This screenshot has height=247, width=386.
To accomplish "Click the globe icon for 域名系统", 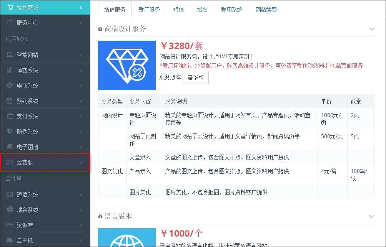I will coord(10,210).
